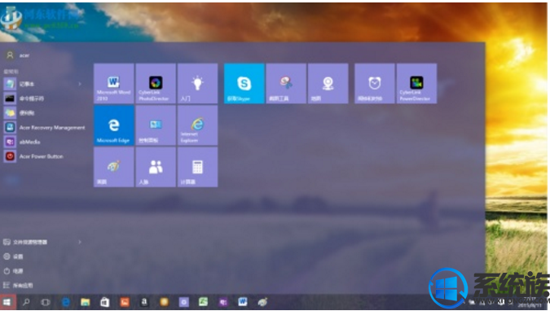This screenshot has height=311, width=550.
Task: Click the Windows Start button
Action: [x=7, y=302]
